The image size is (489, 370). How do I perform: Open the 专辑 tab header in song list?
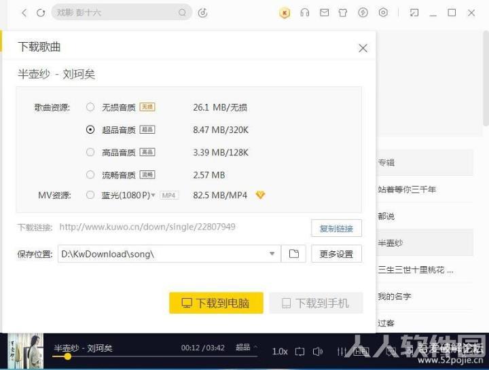click(x=424, y=162)
